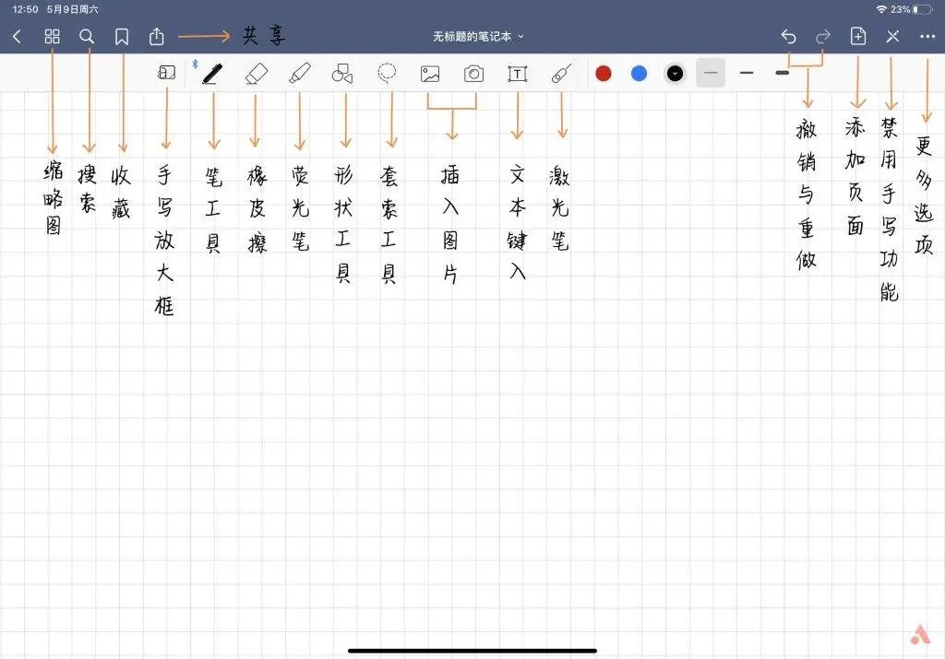The image size is (945, 659).
Task: Open the search magnifier
Action: click(x=87, y=37)
